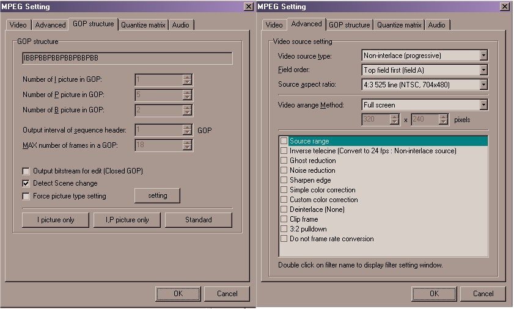Enable Sharpen edge filter
The width and height of the screenshot is (514, 309).
pos(284,180)
